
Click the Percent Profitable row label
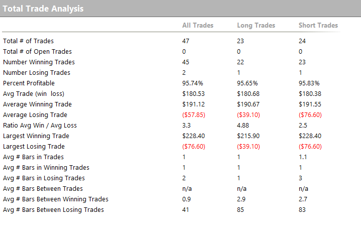29,83
